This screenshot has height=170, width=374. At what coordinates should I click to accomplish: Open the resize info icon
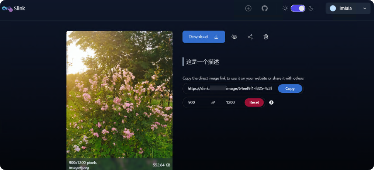271,102
